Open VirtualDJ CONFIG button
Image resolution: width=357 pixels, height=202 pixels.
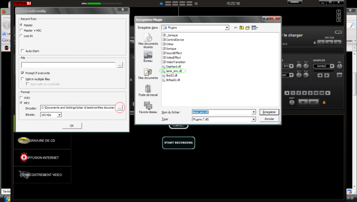pos(295,2)
